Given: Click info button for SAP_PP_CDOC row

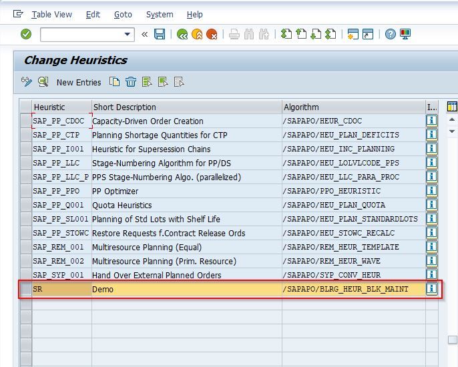Looking at the screenshot, I should coord(431,120).
